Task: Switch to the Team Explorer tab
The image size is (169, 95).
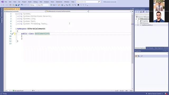Action: [x=159, y=48]
